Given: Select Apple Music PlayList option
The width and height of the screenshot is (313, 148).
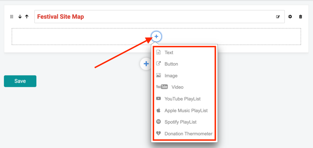Looking at the screenshot, I should click(184, 111).
